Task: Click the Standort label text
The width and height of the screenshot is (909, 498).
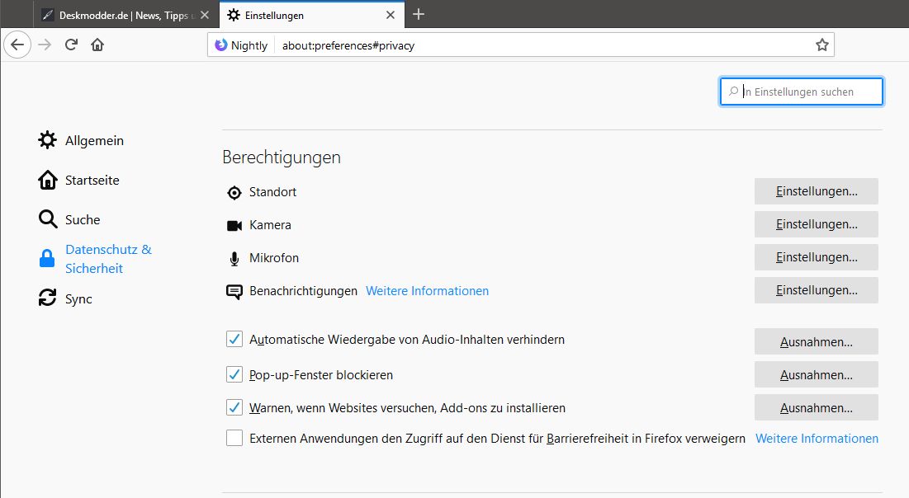Action: [272, 191]
